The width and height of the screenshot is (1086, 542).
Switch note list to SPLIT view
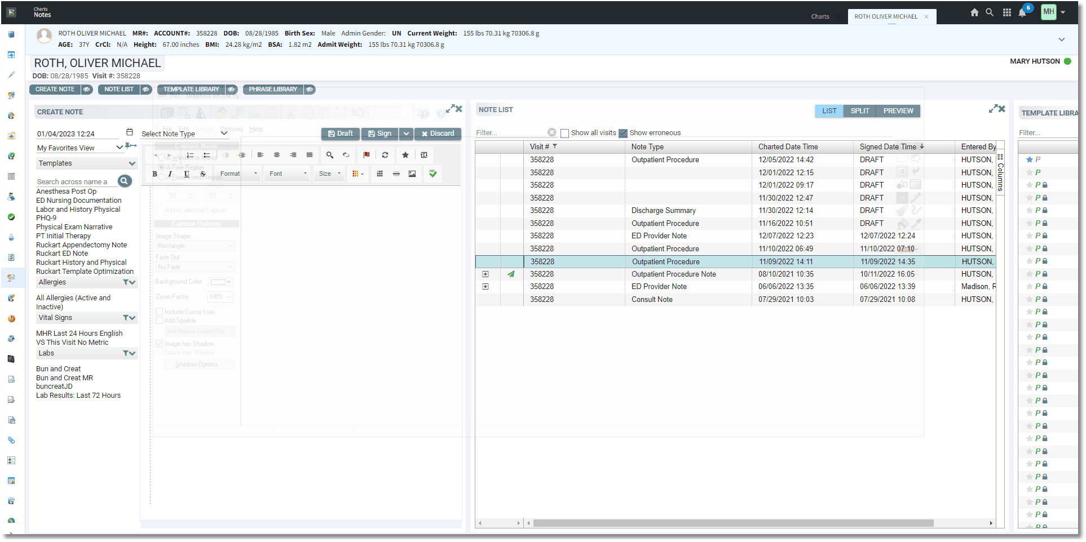(860, 111)
